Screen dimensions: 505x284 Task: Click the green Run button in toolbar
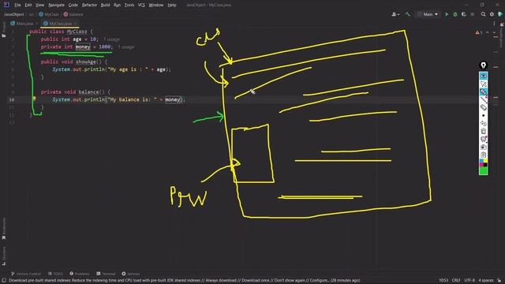tap(447, 14)
